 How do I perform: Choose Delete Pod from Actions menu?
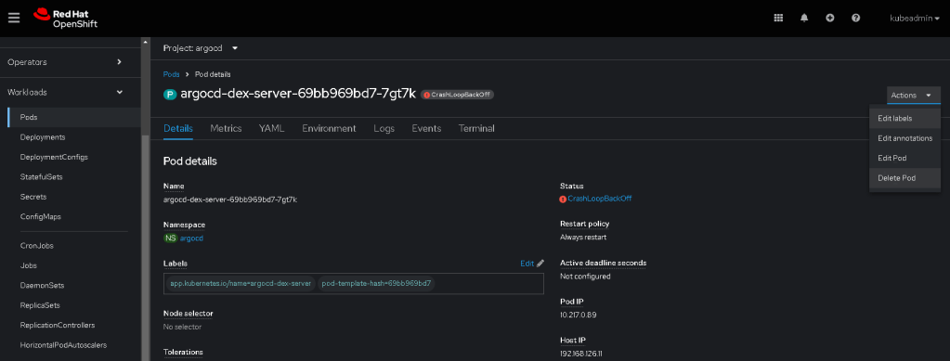[904, 178]
